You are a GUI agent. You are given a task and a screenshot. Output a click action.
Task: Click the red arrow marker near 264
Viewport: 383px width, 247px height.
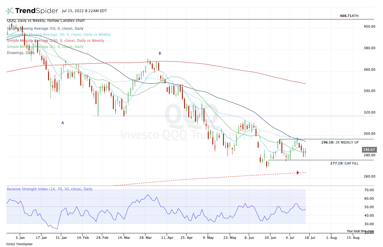tap(298, 173)
